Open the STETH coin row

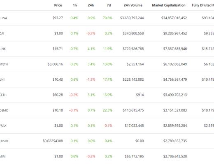click(107, 64)
